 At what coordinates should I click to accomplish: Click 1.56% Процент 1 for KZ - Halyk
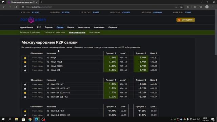(x=111, y=58)
